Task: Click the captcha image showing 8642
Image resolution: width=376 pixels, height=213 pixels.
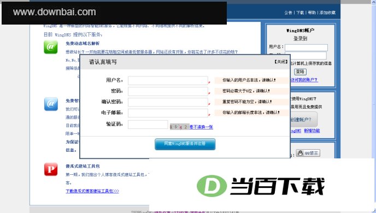Action: [x=179, y=127]
